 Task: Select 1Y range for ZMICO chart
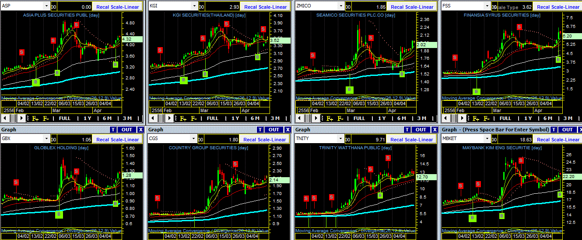pyautogui.click(x=382, y=118)
